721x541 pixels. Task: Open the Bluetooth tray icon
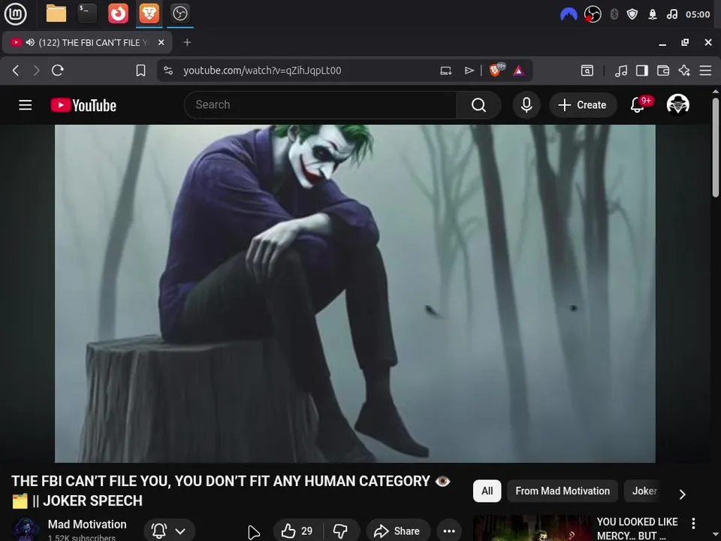pyautogui.click(x=614, y=14)
